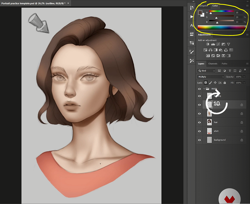Add a Hue/Saturation adjustment

tap(205, 50)
